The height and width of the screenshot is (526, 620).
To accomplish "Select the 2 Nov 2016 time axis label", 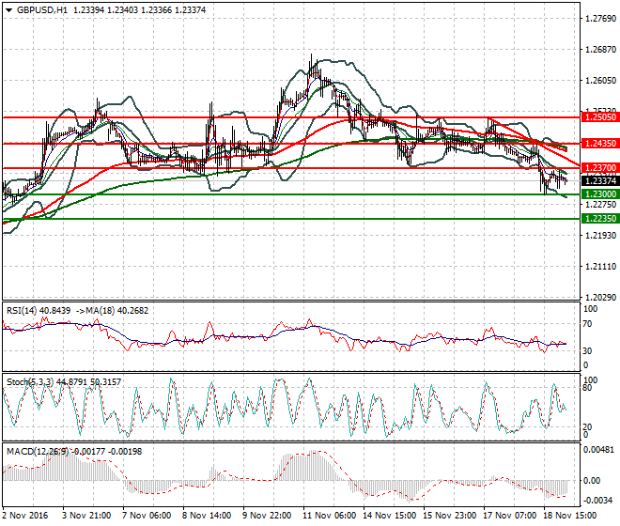I will [x=25, y=516].
